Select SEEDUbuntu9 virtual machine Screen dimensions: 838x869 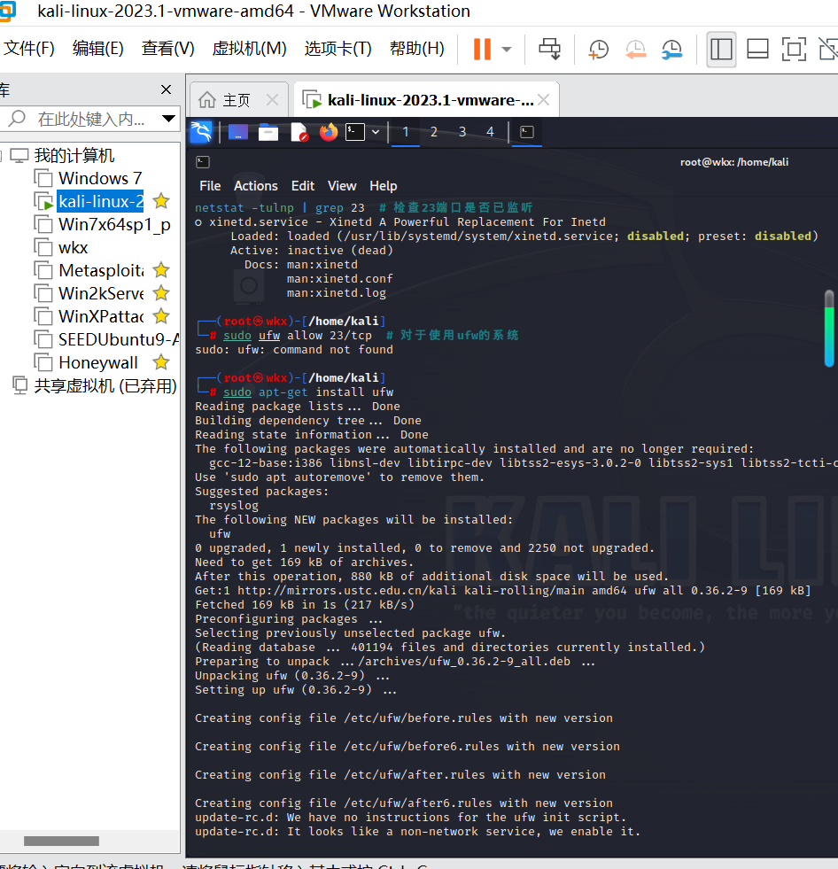pyautogui.click(x=119, y=339)
